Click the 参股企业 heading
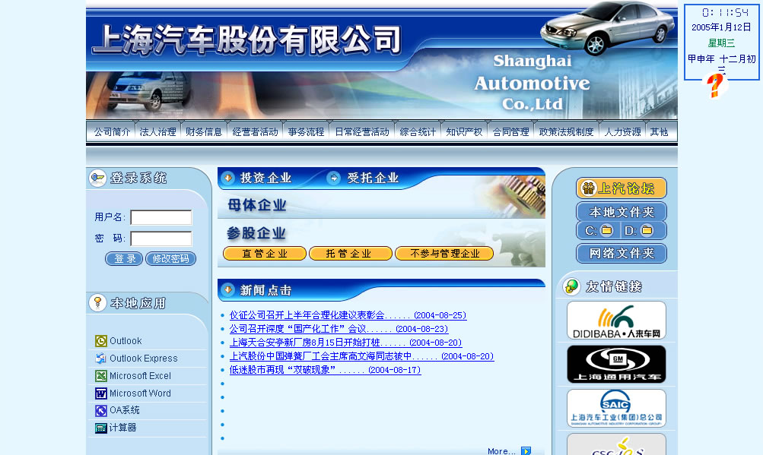 tap(256, 233)
